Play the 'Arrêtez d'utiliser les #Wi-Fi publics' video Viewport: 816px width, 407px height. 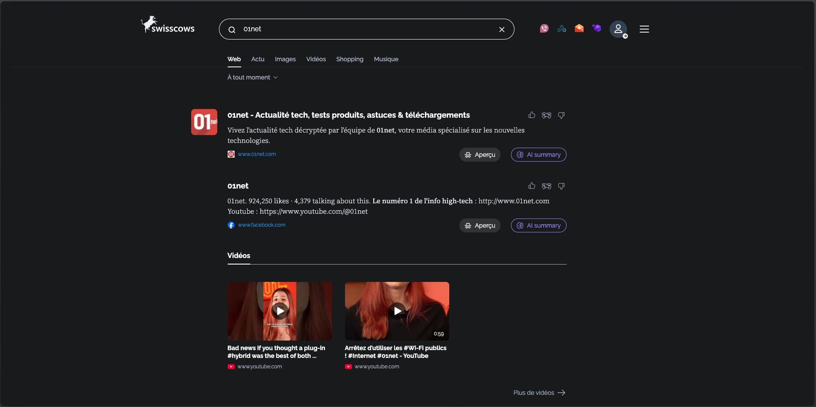(x=397, y=311)
